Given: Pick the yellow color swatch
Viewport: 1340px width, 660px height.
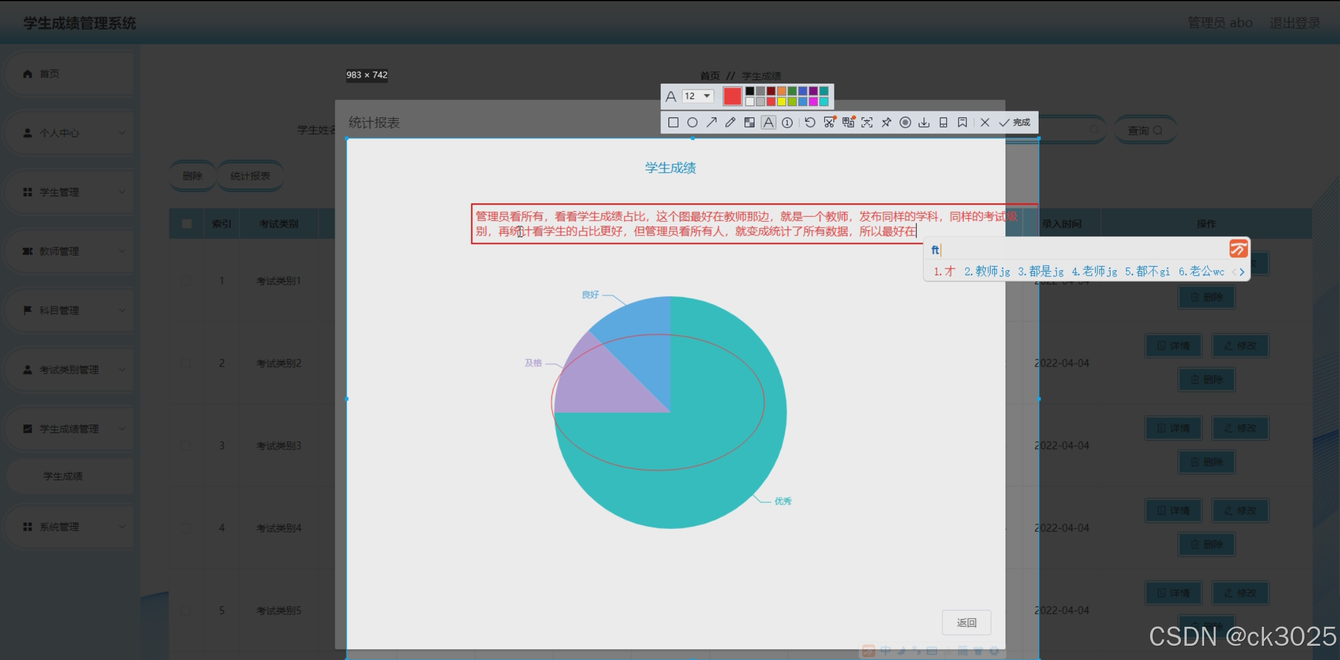Looking at the screenshot, I should [x=781, y=102].
